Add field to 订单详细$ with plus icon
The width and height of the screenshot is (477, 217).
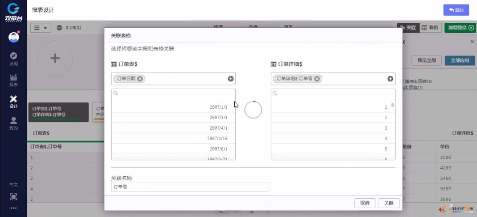point(390,79)
